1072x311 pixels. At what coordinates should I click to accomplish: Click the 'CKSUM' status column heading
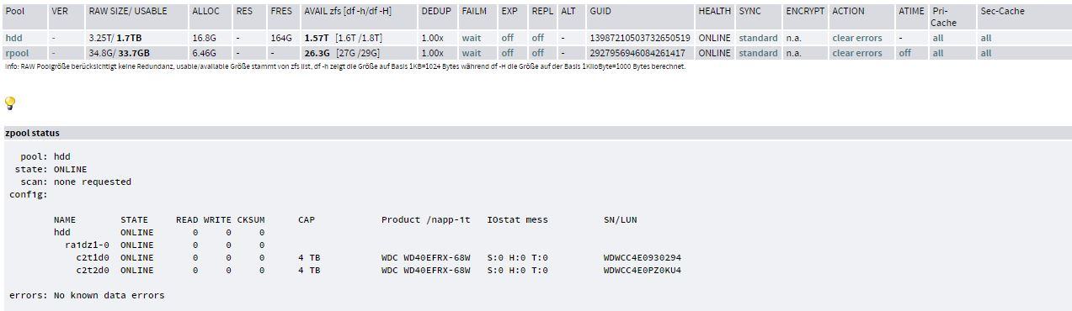(251, 219)
